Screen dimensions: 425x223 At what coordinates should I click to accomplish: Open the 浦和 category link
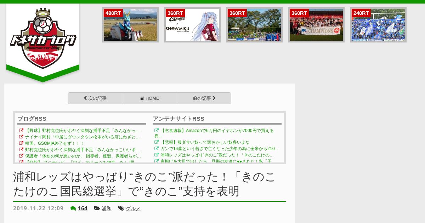click(107, 208)
